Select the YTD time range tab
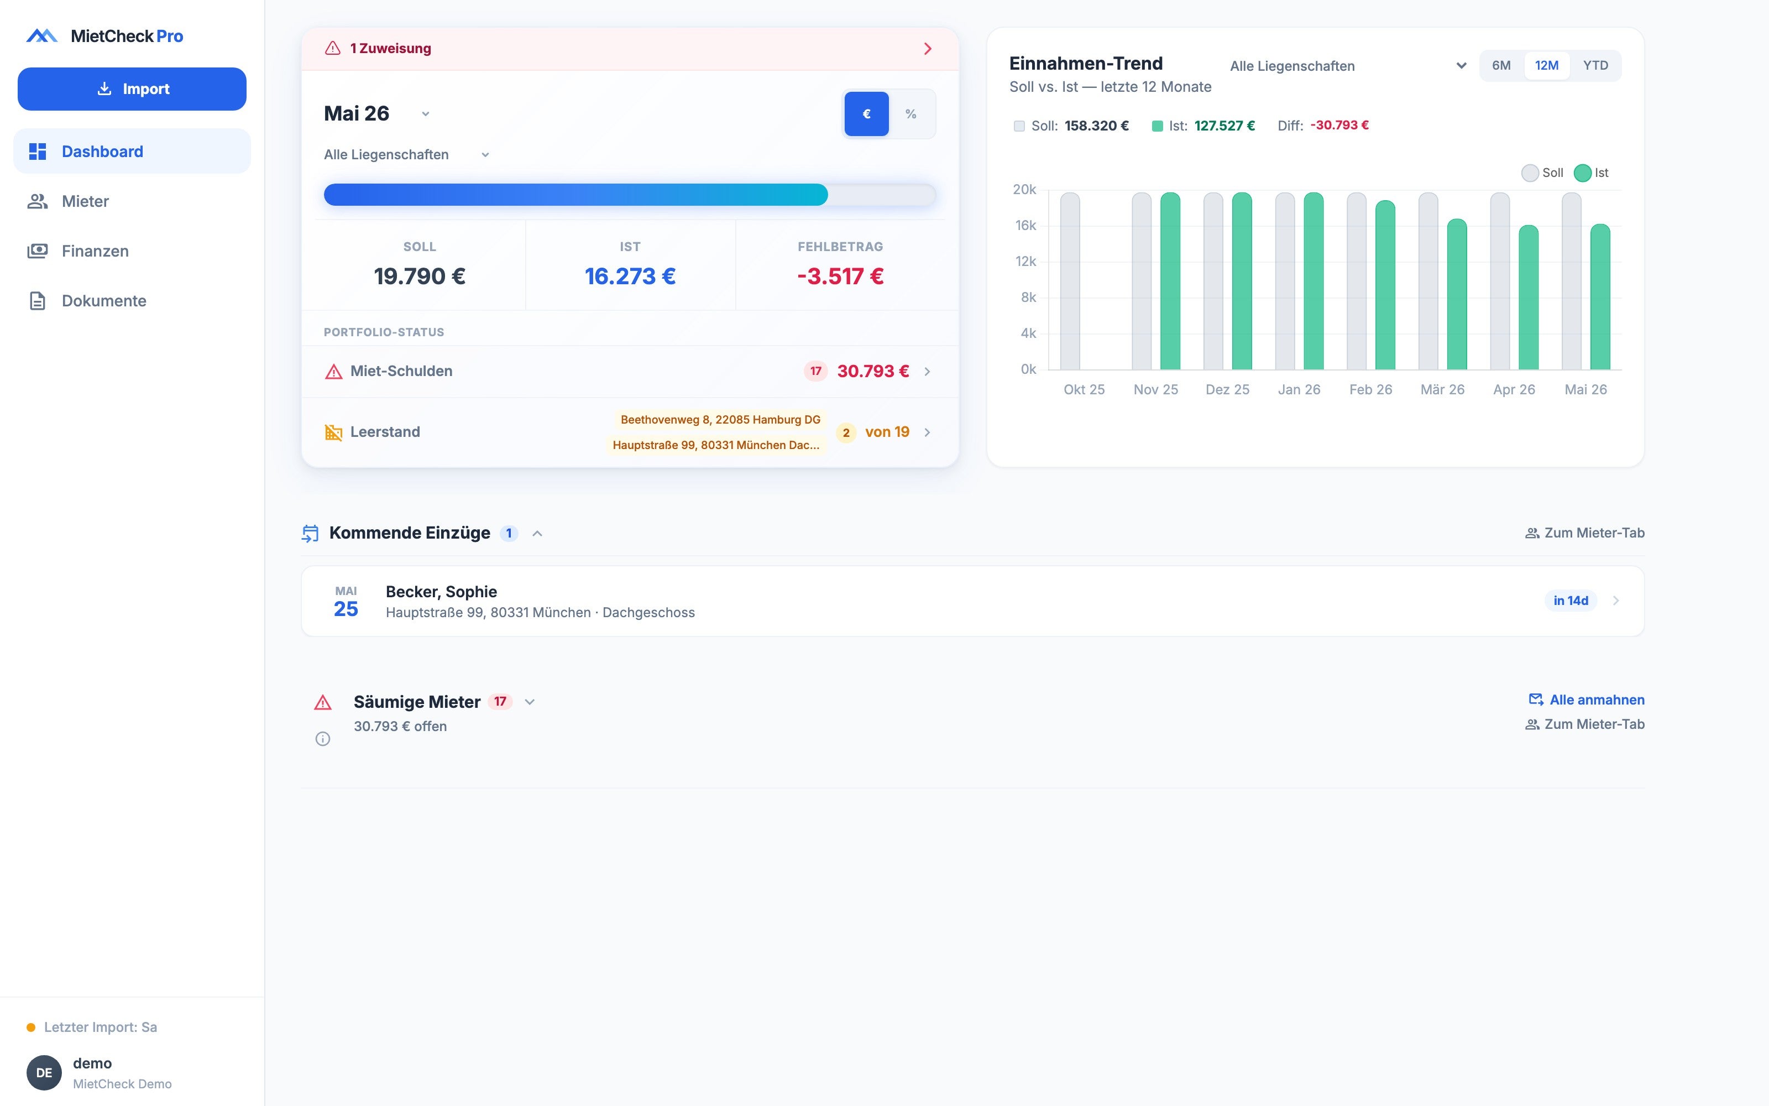The width and height of the screenshot is (1769, 1106). (x=1595, y=66)
